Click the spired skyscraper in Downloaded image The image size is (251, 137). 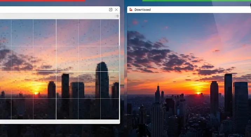pos(157,93)
